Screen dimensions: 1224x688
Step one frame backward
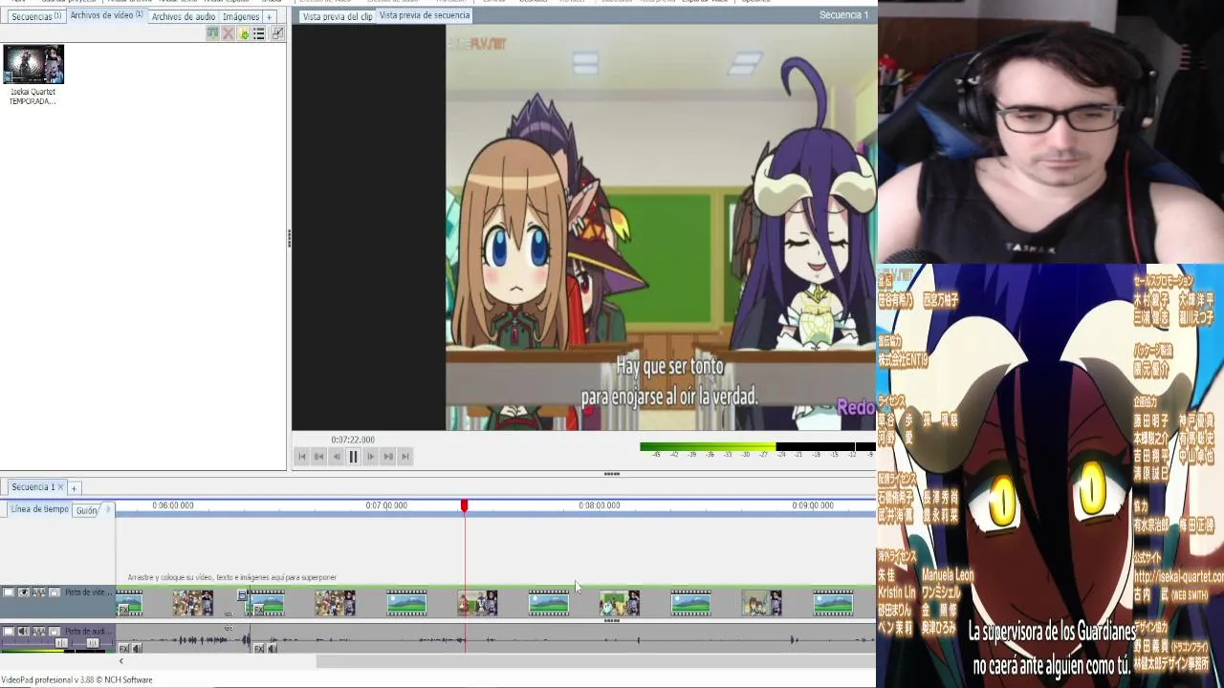click(x=336, y=457)
